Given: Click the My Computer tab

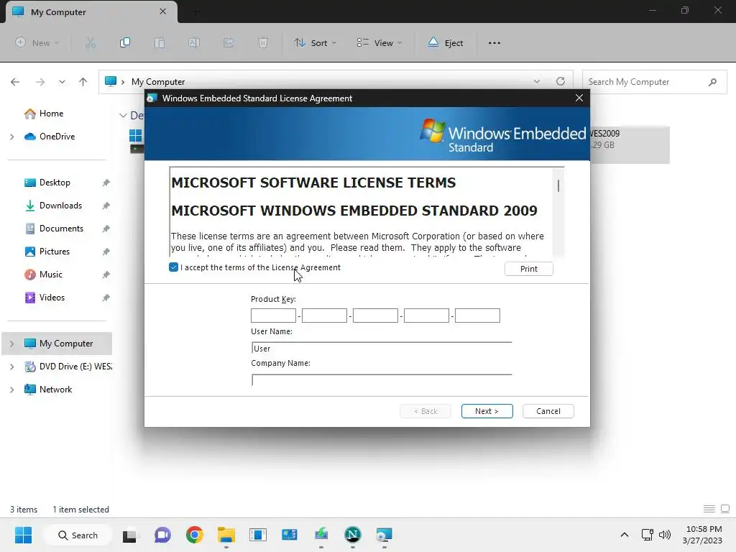Looking at the screenshot, I should [x=91, y=12].
